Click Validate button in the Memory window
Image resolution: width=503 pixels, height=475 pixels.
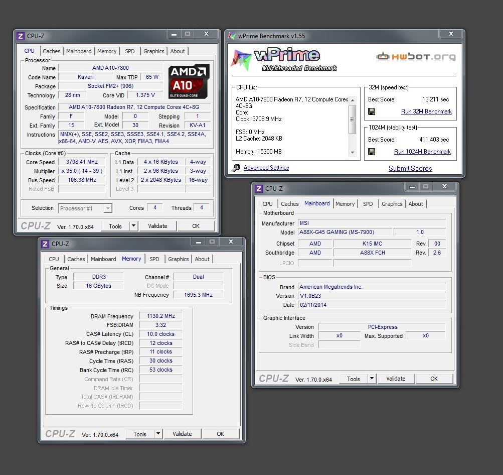pyautogui.click(x=182, y=434)
